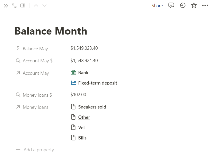Open the Sneakers sold page
This screenshot has width=210, height=158.
[92, 107]
